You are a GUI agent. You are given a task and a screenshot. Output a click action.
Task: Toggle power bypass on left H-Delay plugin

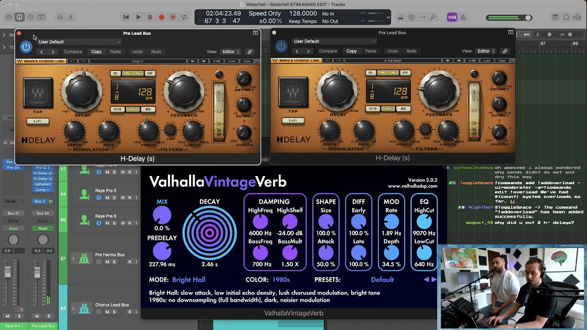click(x=26, y=46)
